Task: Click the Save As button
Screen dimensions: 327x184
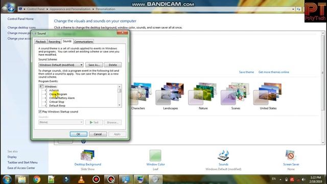Action: [94, 65]
